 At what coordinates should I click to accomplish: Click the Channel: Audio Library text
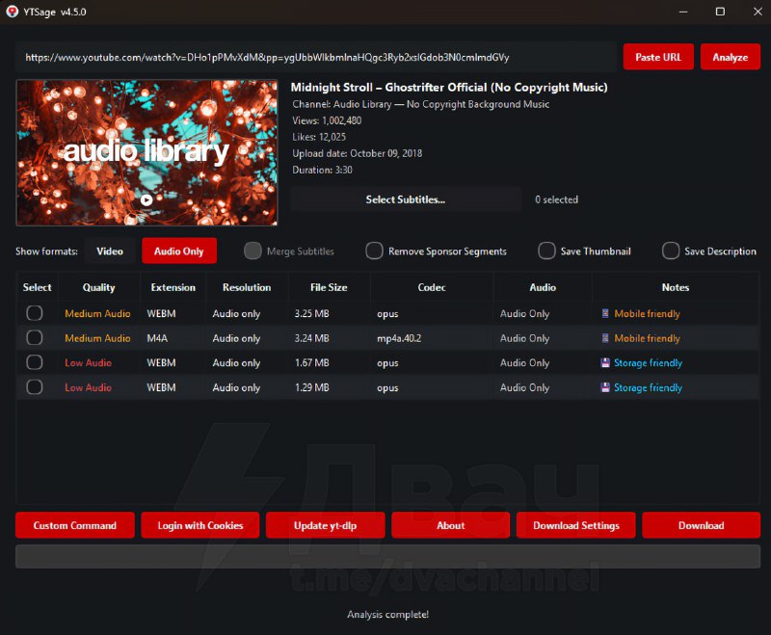point(420,104)
